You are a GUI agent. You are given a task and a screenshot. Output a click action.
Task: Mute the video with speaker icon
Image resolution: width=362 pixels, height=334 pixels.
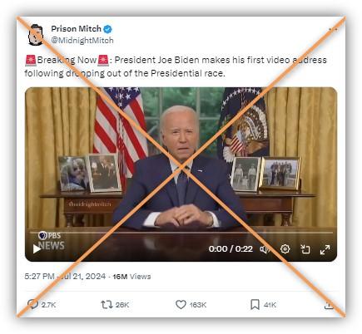click(x=265, y=249)
